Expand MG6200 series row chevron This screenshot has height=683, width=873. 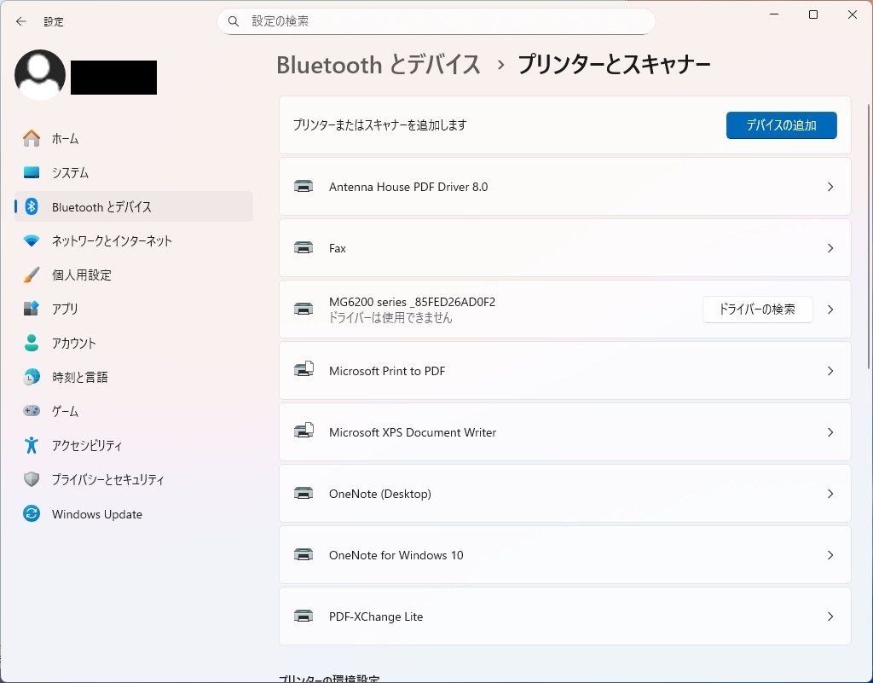click(830, 309)
